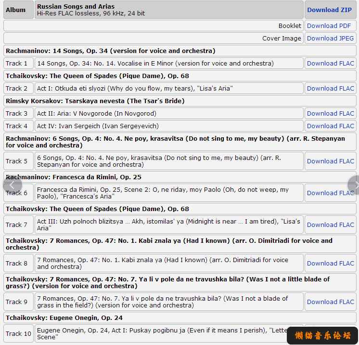Click the 'Booklet' label
The image size is (359, 345).
290,26
